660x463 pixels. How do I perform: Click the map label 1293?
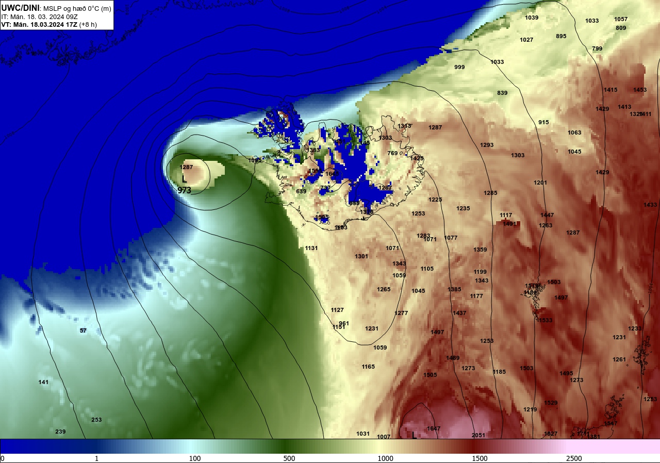[487, 145]
